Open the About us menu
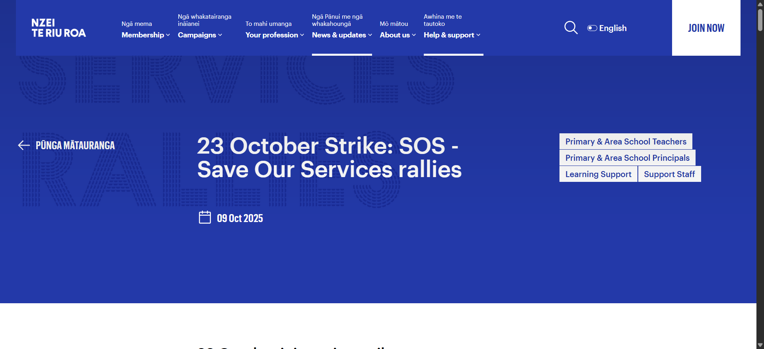Screen dimensions: 764x349 pos(398,35)
